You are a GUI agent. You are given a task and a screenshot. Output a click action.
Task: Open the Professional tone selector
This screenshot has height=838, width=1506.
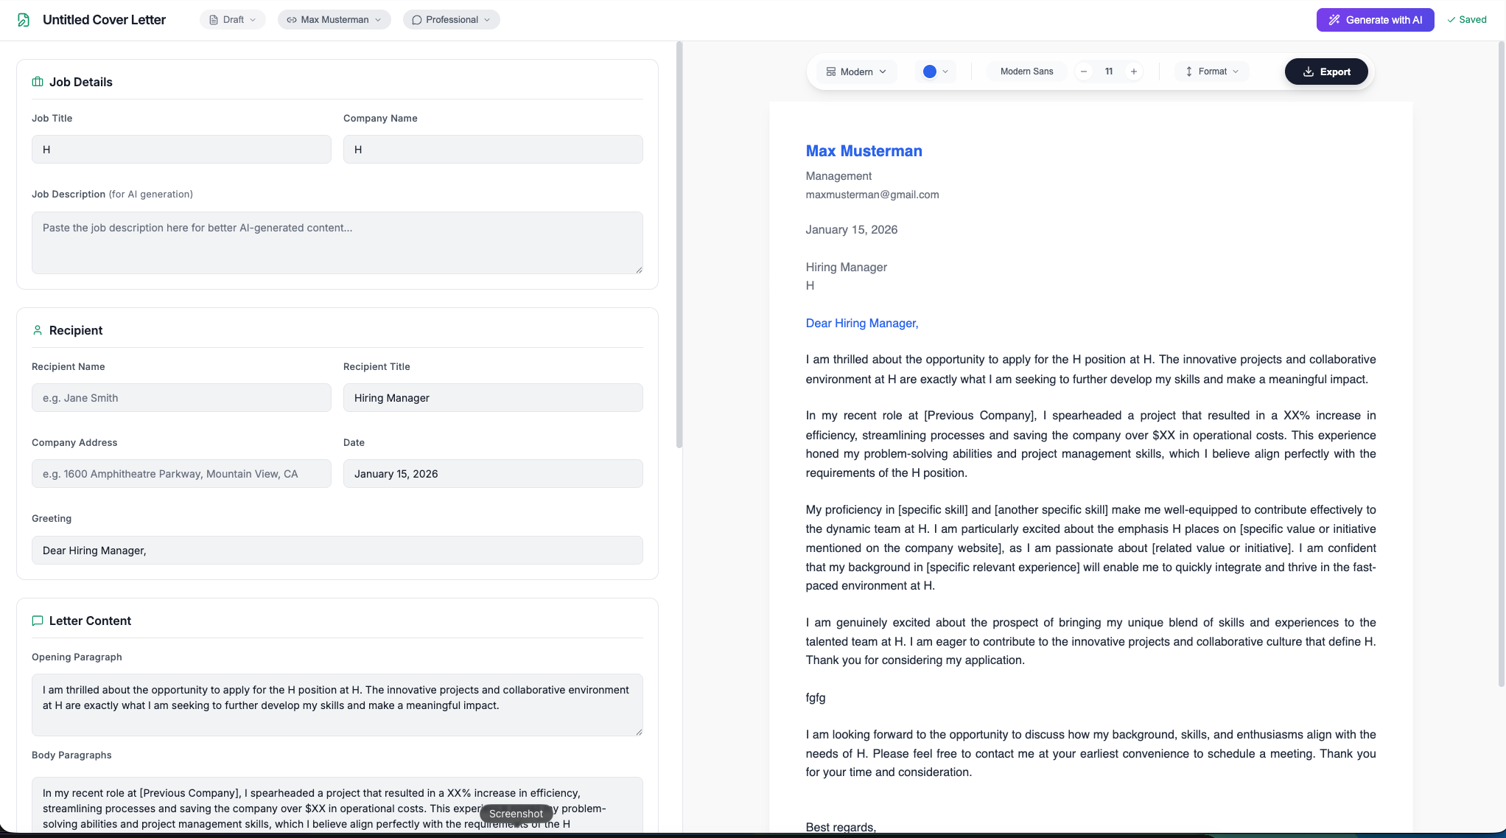(451, 20)
